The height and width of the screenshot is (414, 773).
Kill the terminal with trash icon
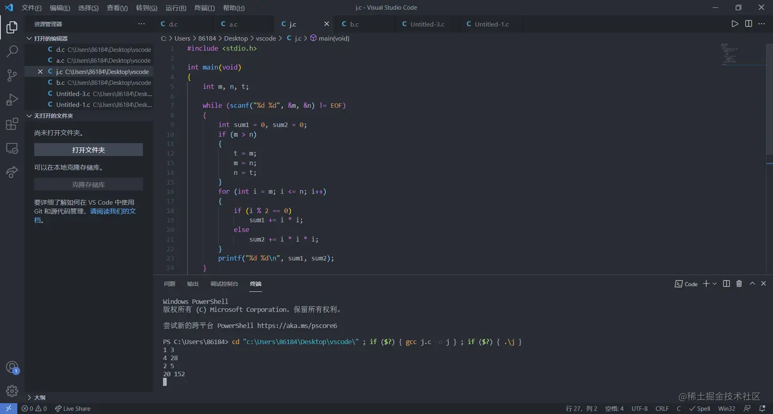point(739,284)
